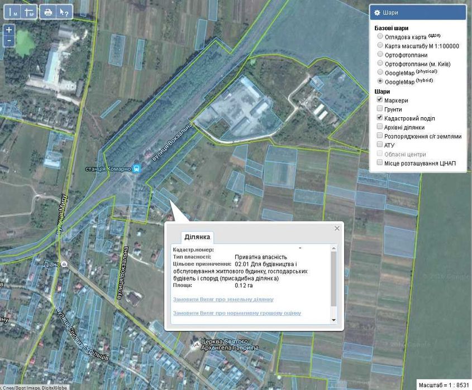Screen dimensions: 472x390
Task: Enable Розпорядження с/г землями layer
Action: point(380,136)
